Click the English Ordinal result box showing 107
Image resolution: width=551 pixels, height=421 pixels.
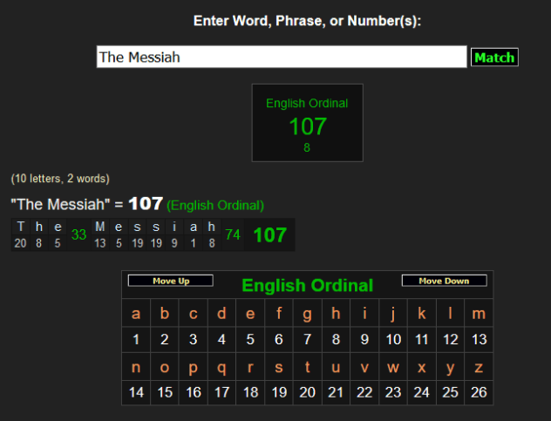pyautogui.click(x=307, y=123)
